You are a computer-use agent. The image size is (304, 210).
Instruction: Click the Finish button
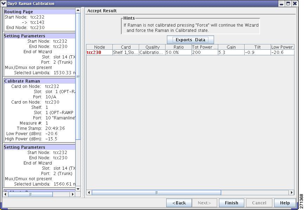point(231,203)
